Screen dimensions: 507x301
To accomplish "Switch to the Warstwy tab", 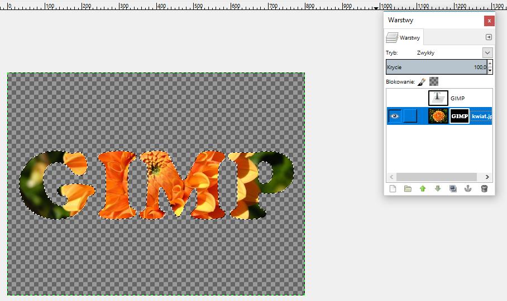I will [x=404, y=37].
